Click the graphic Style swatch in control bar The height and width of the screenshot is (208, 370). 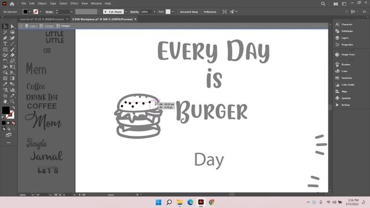[x=168, y=12]
